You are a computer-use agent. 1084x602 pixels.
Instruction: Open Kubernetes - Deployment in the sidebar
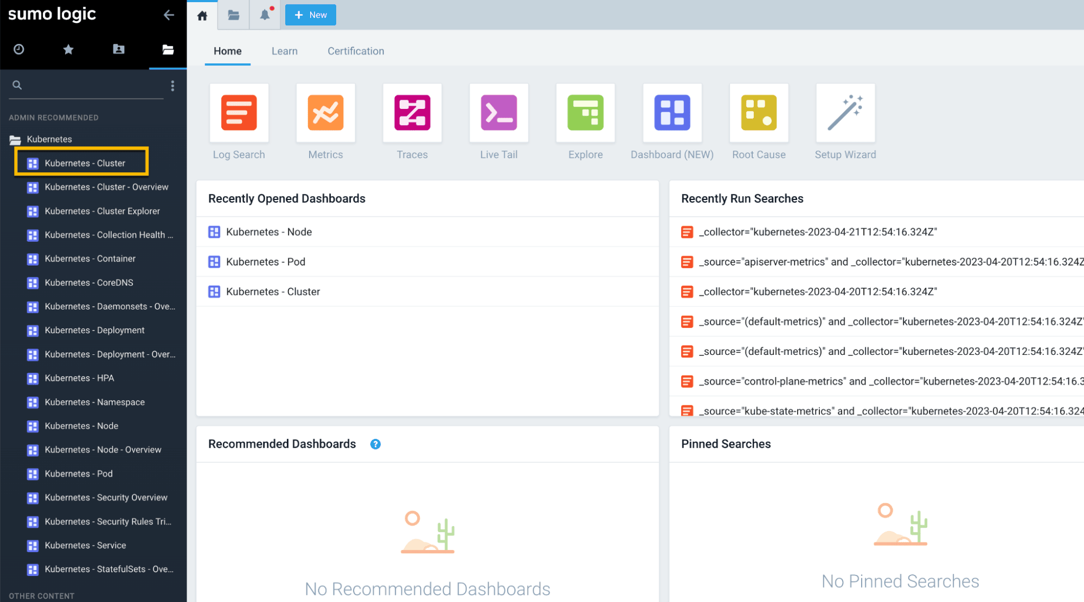[86, 330]
